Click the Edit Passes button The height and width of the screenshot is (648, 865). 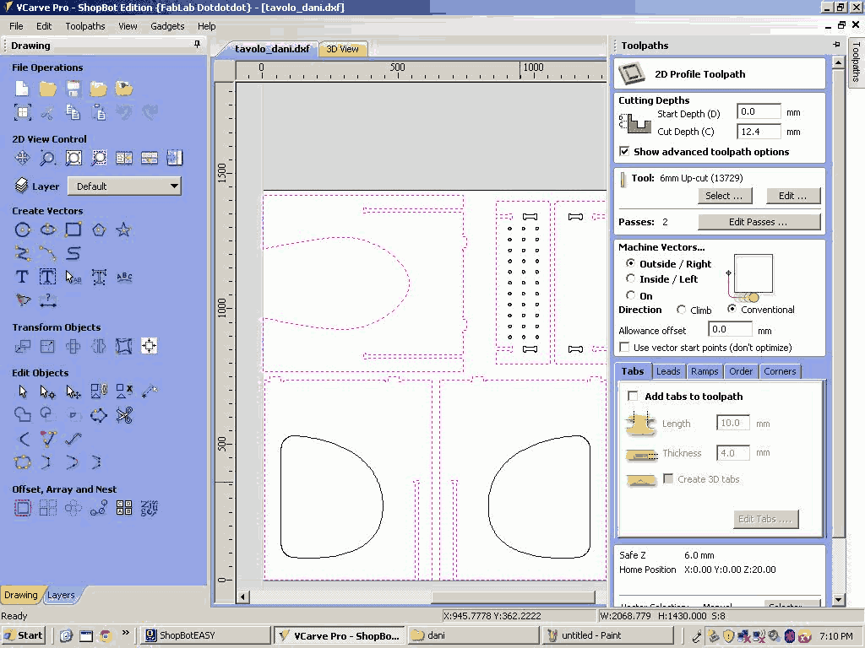pos(759,222)
